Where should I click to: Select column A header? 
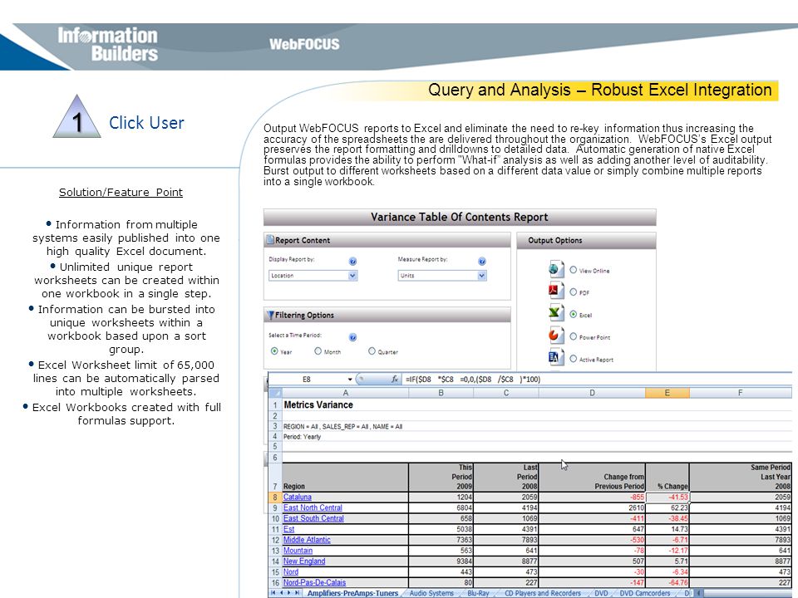pyautogui.click(x=345, y=393)
